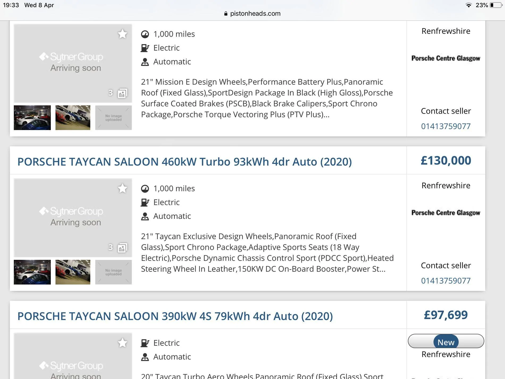505x379 pixels.
Task: Open first showroom thumbnail of first listing
Action: point(32,118)
